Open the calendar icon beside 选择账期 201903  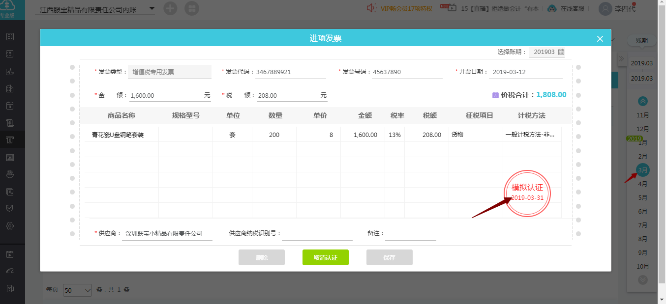561,52
